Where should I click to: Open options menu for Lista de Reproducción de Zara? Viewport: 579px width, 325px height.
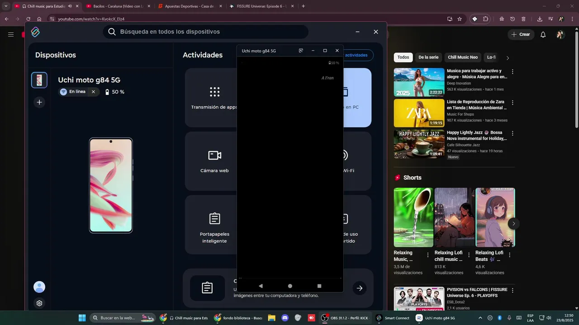pyautogui.click(x=513, y=102)
